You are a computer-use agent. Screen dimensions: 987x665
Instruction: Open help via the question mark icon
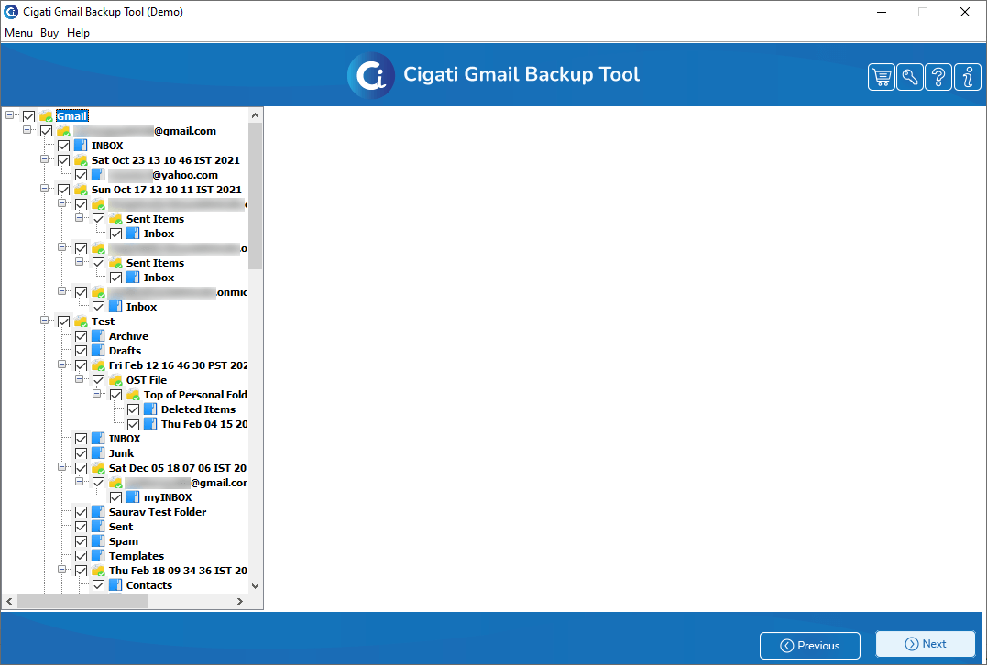[x=938, y=77]
